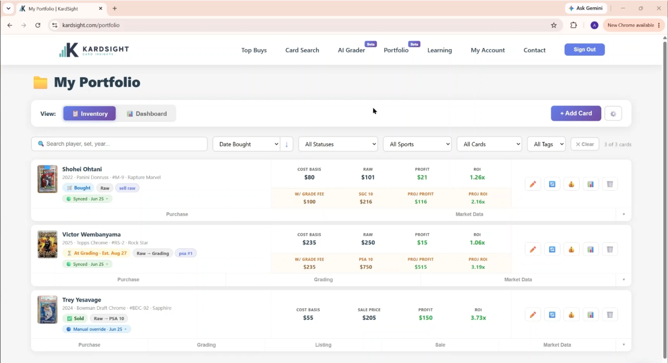Reload the page

(38, 25)
